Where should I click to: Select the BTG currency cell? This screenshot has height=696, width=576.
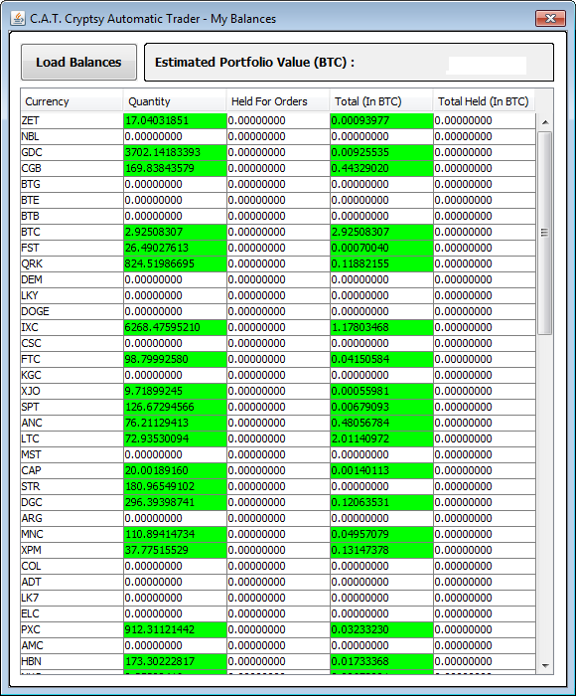(72, 184)
